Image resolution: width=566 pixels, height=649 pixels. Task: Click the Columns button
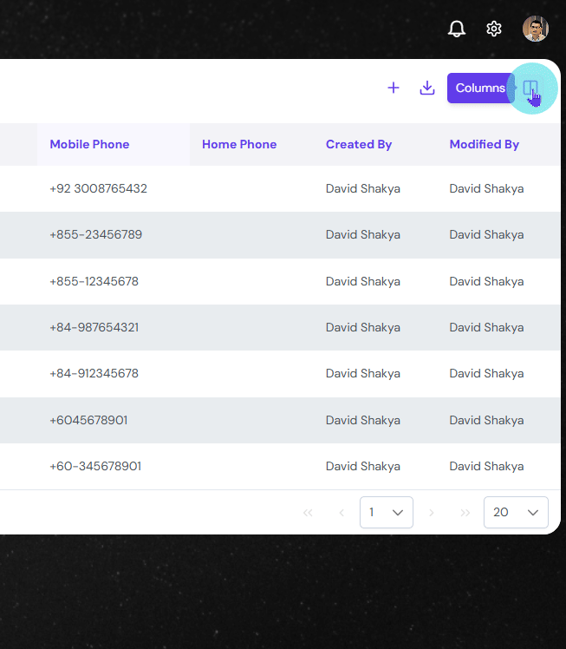pos(480,88)
